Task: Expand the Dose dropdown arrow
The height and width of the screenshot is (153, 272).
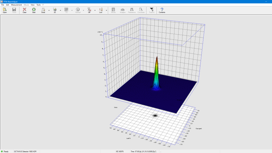Action: pyautogui.click(x=49, y=10)
